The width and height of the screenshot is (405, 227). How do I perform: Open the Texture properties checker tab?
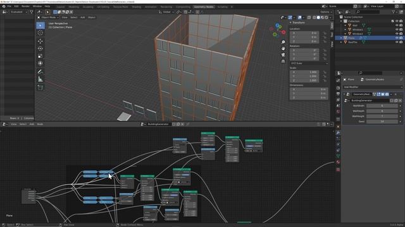click(338, 170)
